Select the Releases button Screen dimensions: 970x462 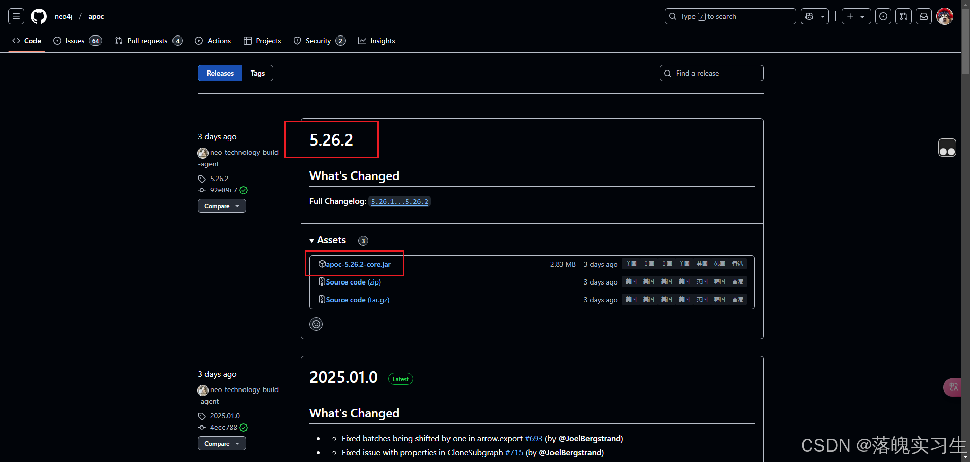220,73
